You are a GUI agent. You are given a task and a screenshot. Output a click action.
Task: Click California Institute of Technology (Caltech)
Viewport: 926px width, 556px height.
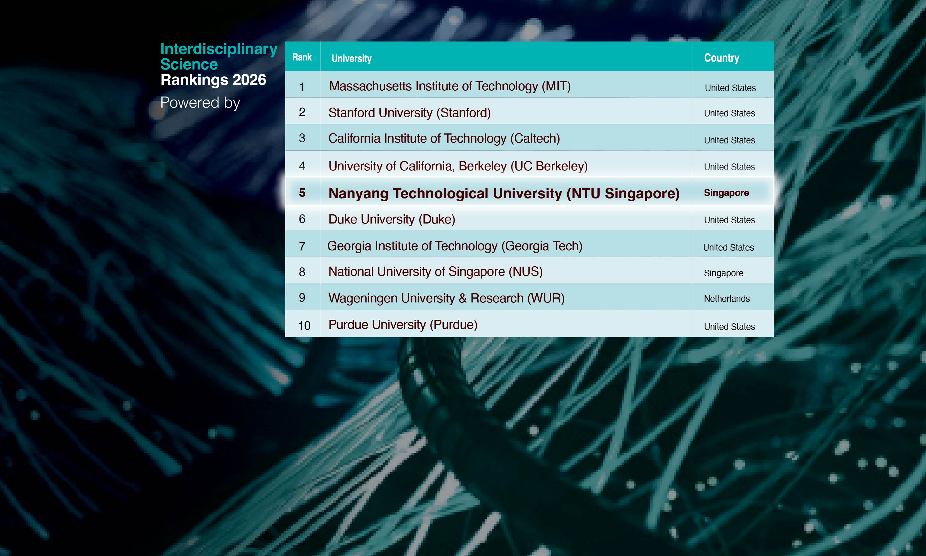tap(444, 139)
